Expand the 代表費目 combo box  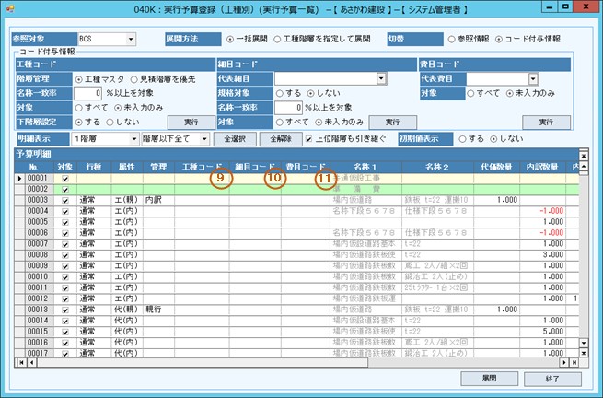click(534, 79)
